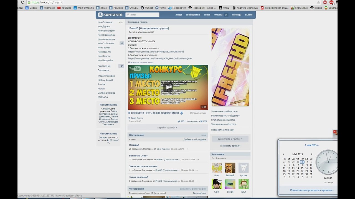
Task: Open the Google bookmark
Action: pos(31,8)
